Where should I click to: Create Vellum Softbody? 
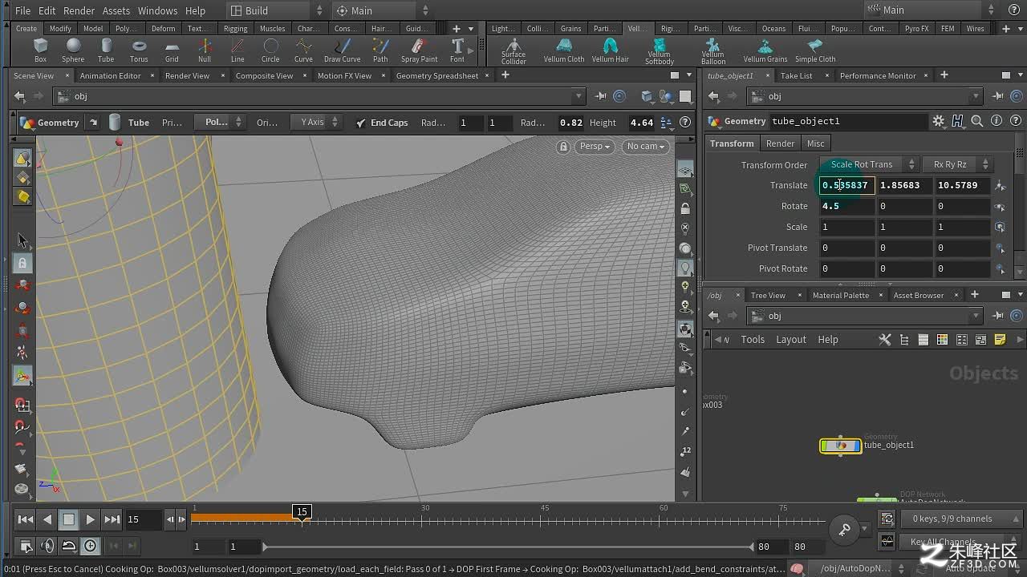(660, 51)
